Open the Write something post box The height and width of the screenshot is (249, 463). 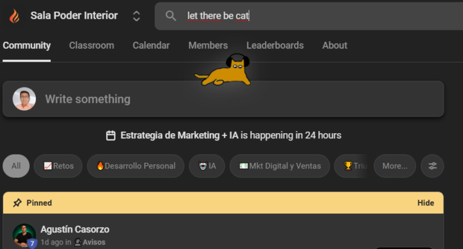tap(223, 99)
